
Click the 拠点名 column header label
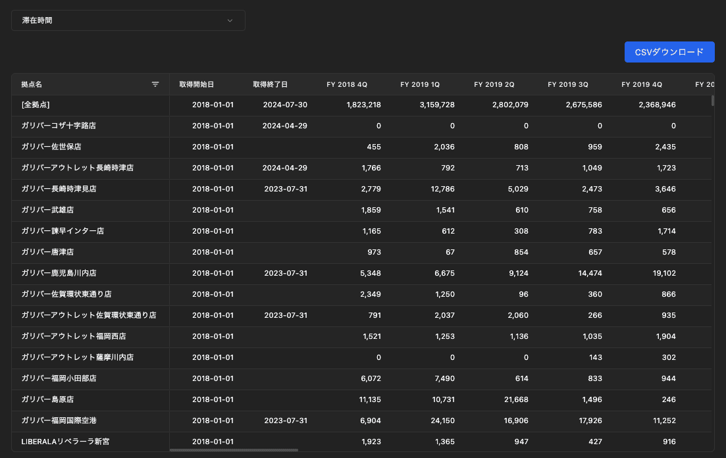click(32, 84)
